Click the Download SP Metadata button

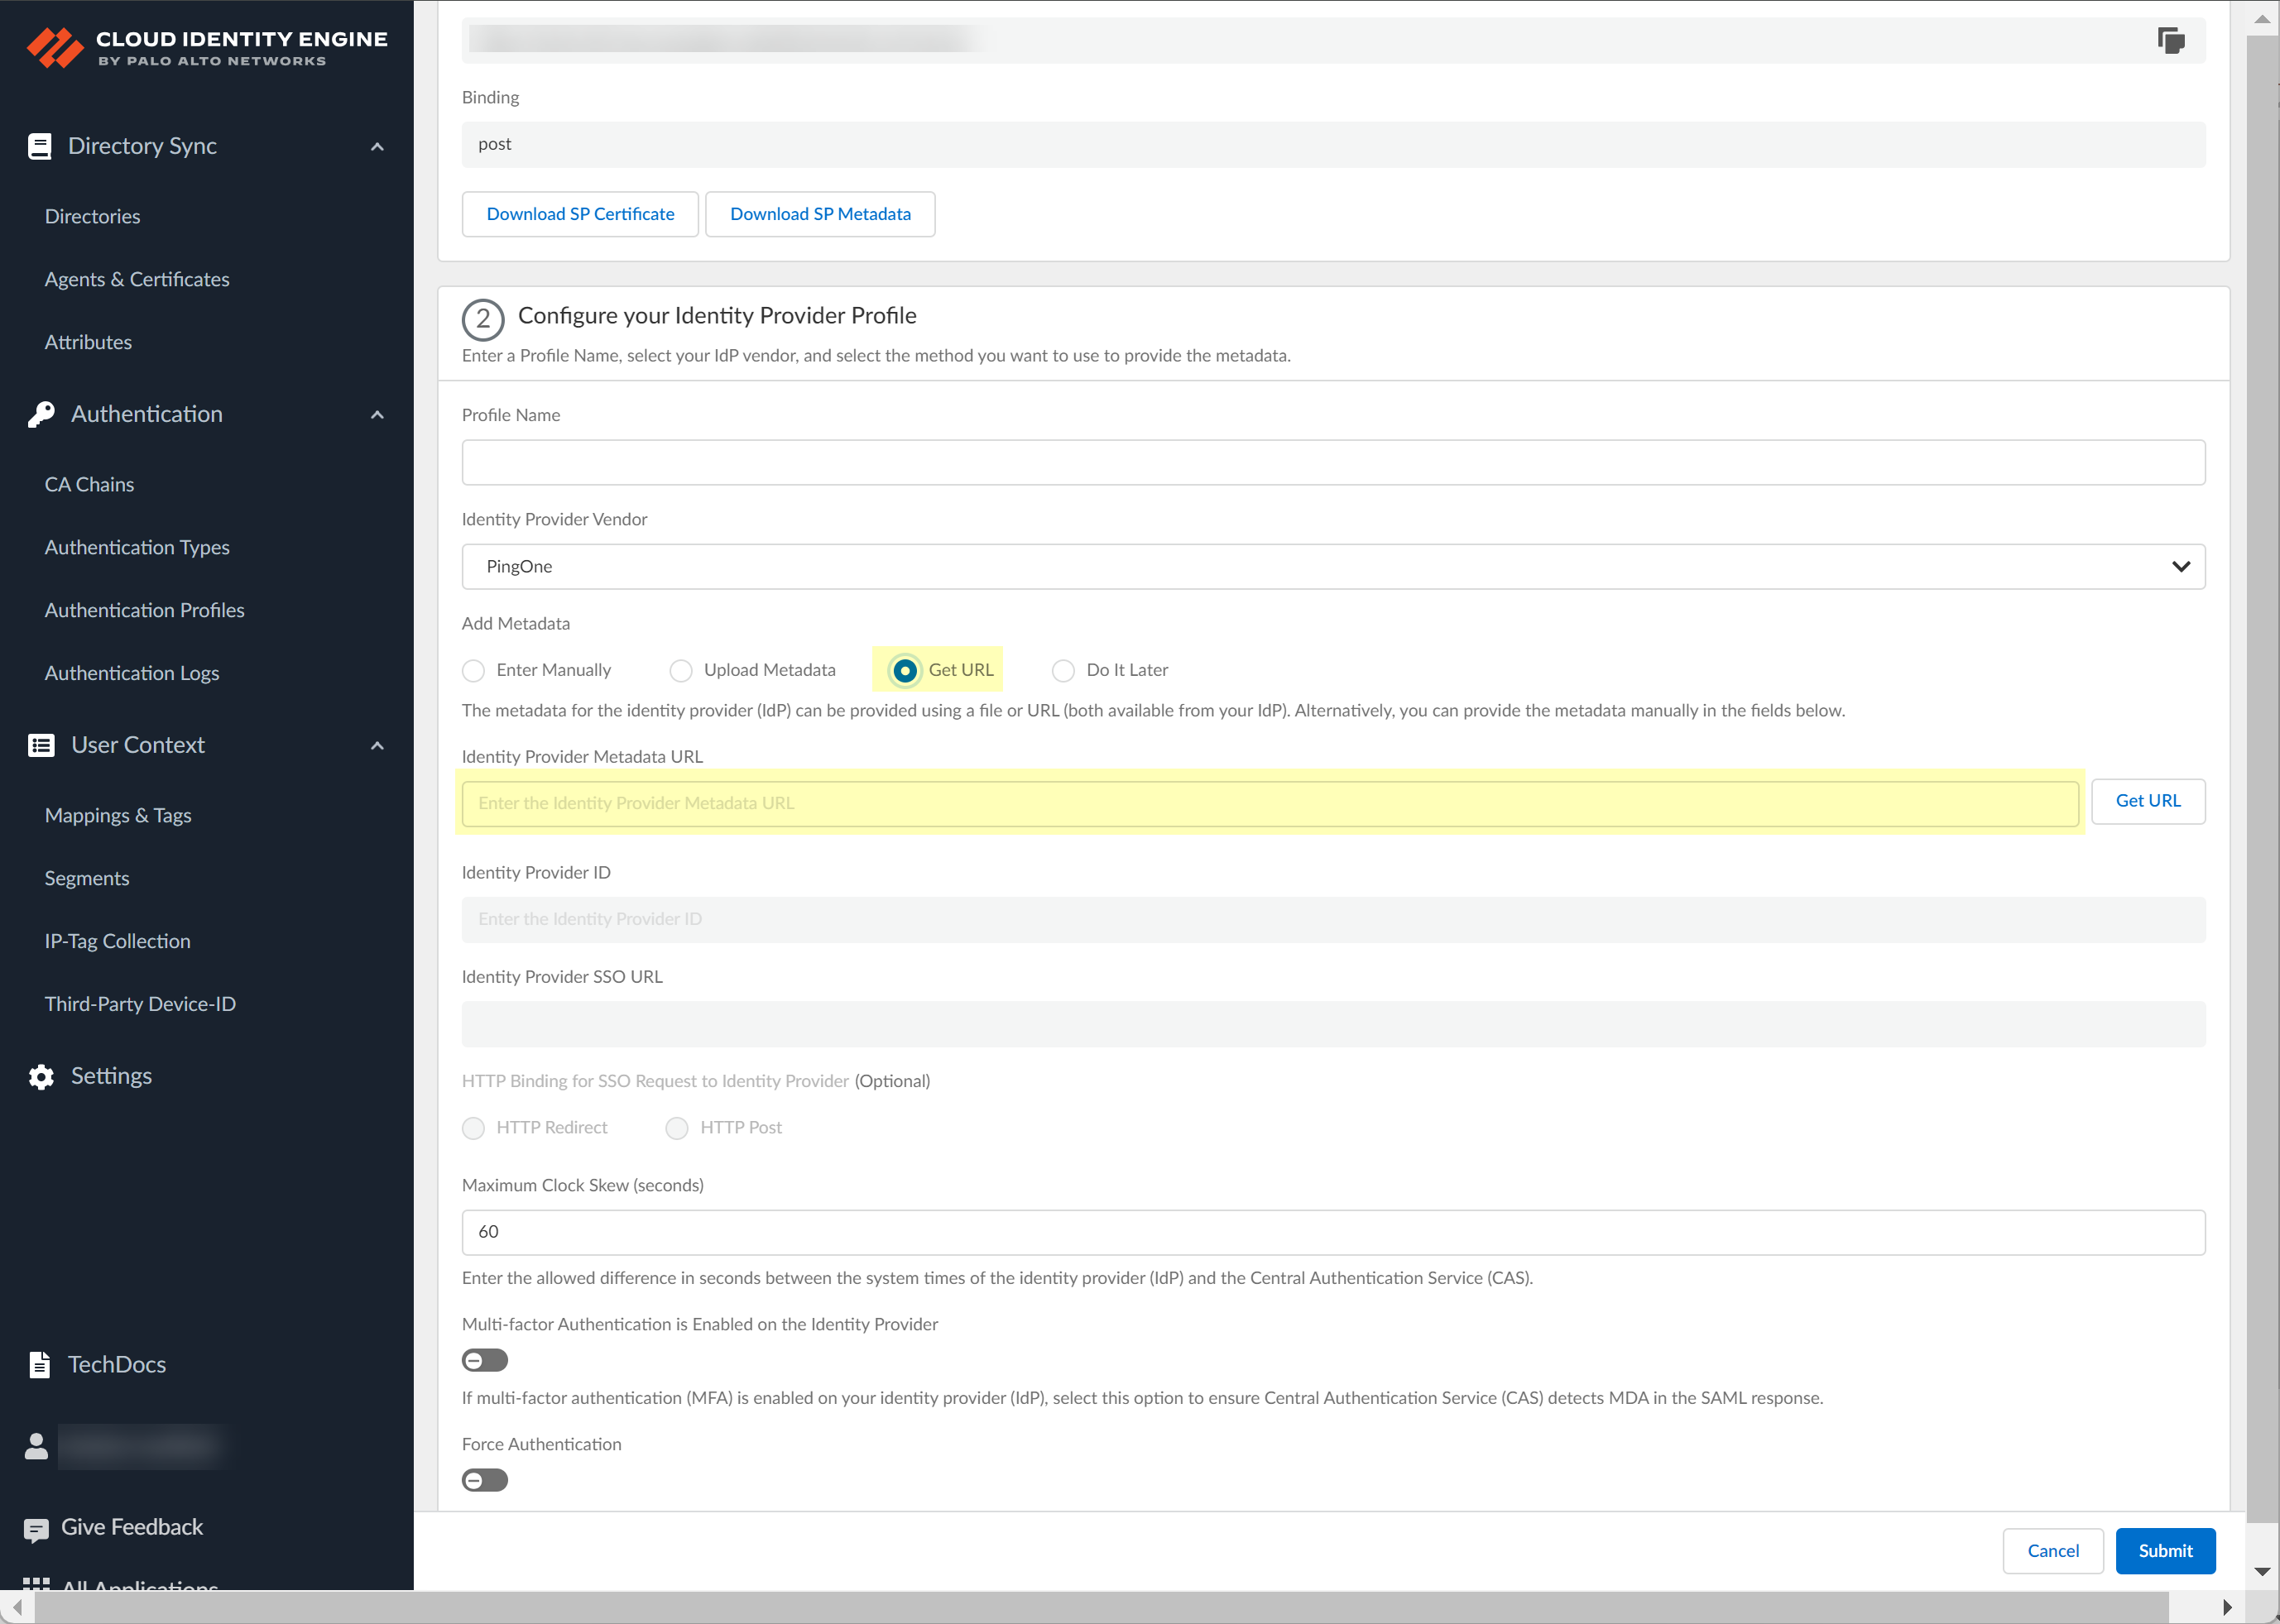819,214
